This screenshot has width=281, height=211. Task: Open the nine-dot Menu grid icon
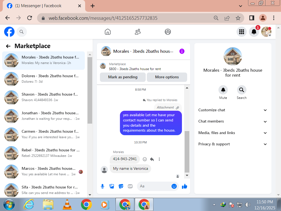[x=241, y=32]
